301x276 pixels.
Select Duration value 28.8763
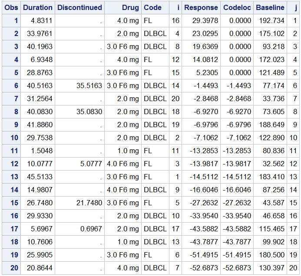pyautogui.click(x=40, y=73)
